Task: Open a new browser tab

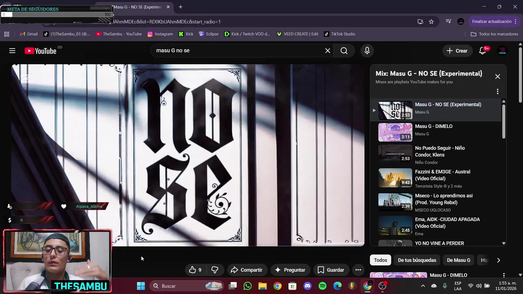Action: (x=181, y=7)
